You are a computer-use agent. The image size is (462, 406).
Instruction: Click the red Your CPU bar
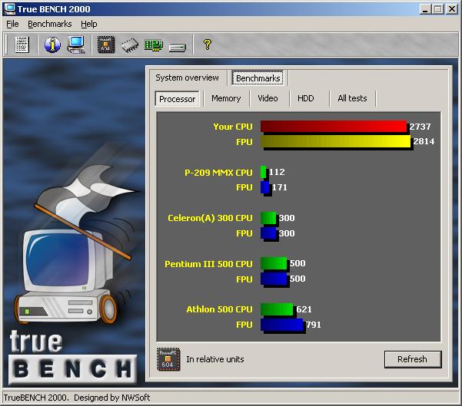coord(334,127)
